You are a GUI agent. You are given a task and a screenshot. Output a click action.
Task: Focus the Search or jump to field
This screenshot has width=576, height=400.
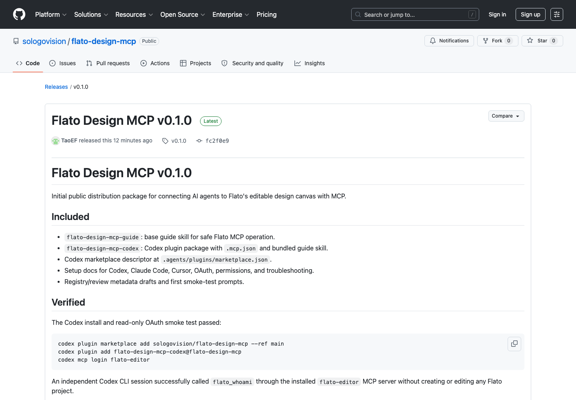point(415,14)
